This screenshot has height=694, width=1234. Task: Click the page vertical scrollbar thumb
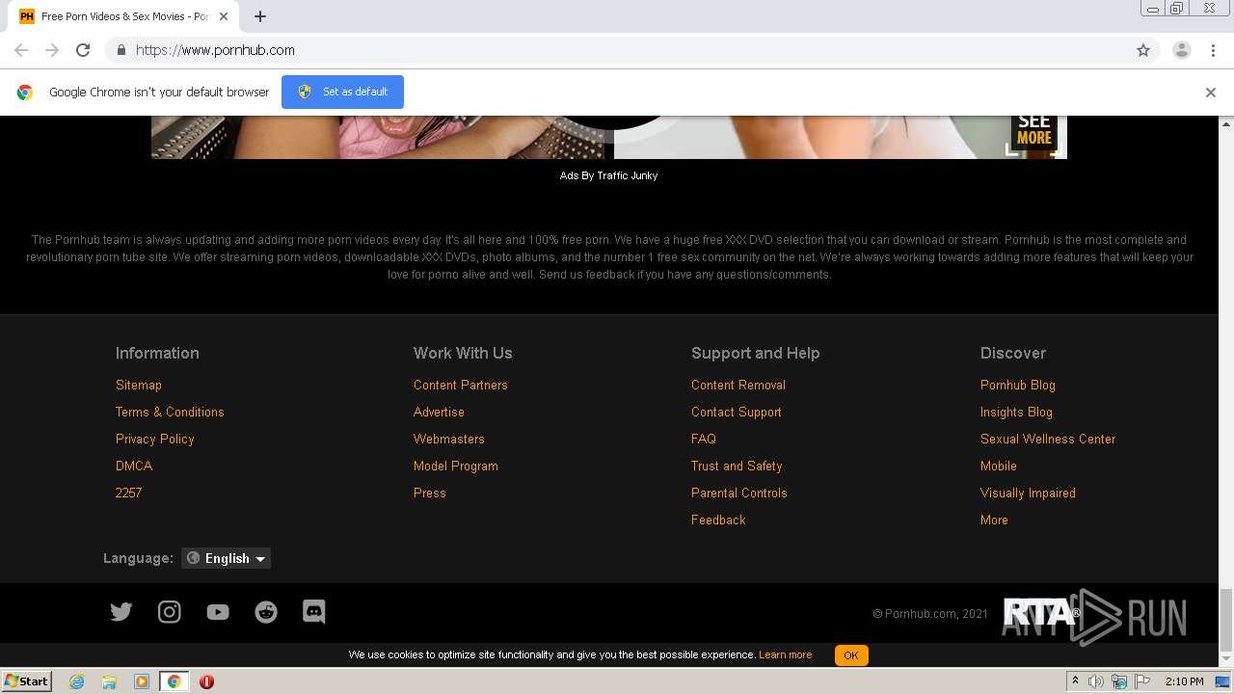(x=1226, y=621)
